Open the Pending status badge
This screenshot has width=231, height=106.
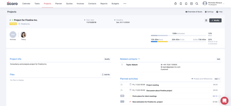13,24
